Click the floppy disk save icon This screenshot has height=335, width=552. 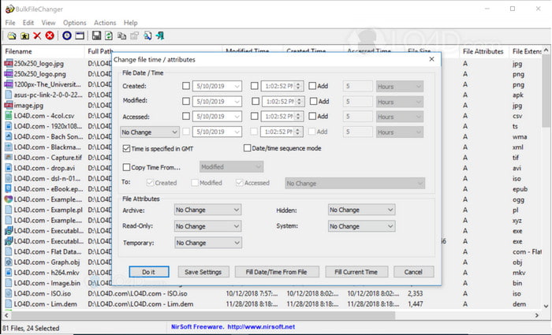[96, 35]
